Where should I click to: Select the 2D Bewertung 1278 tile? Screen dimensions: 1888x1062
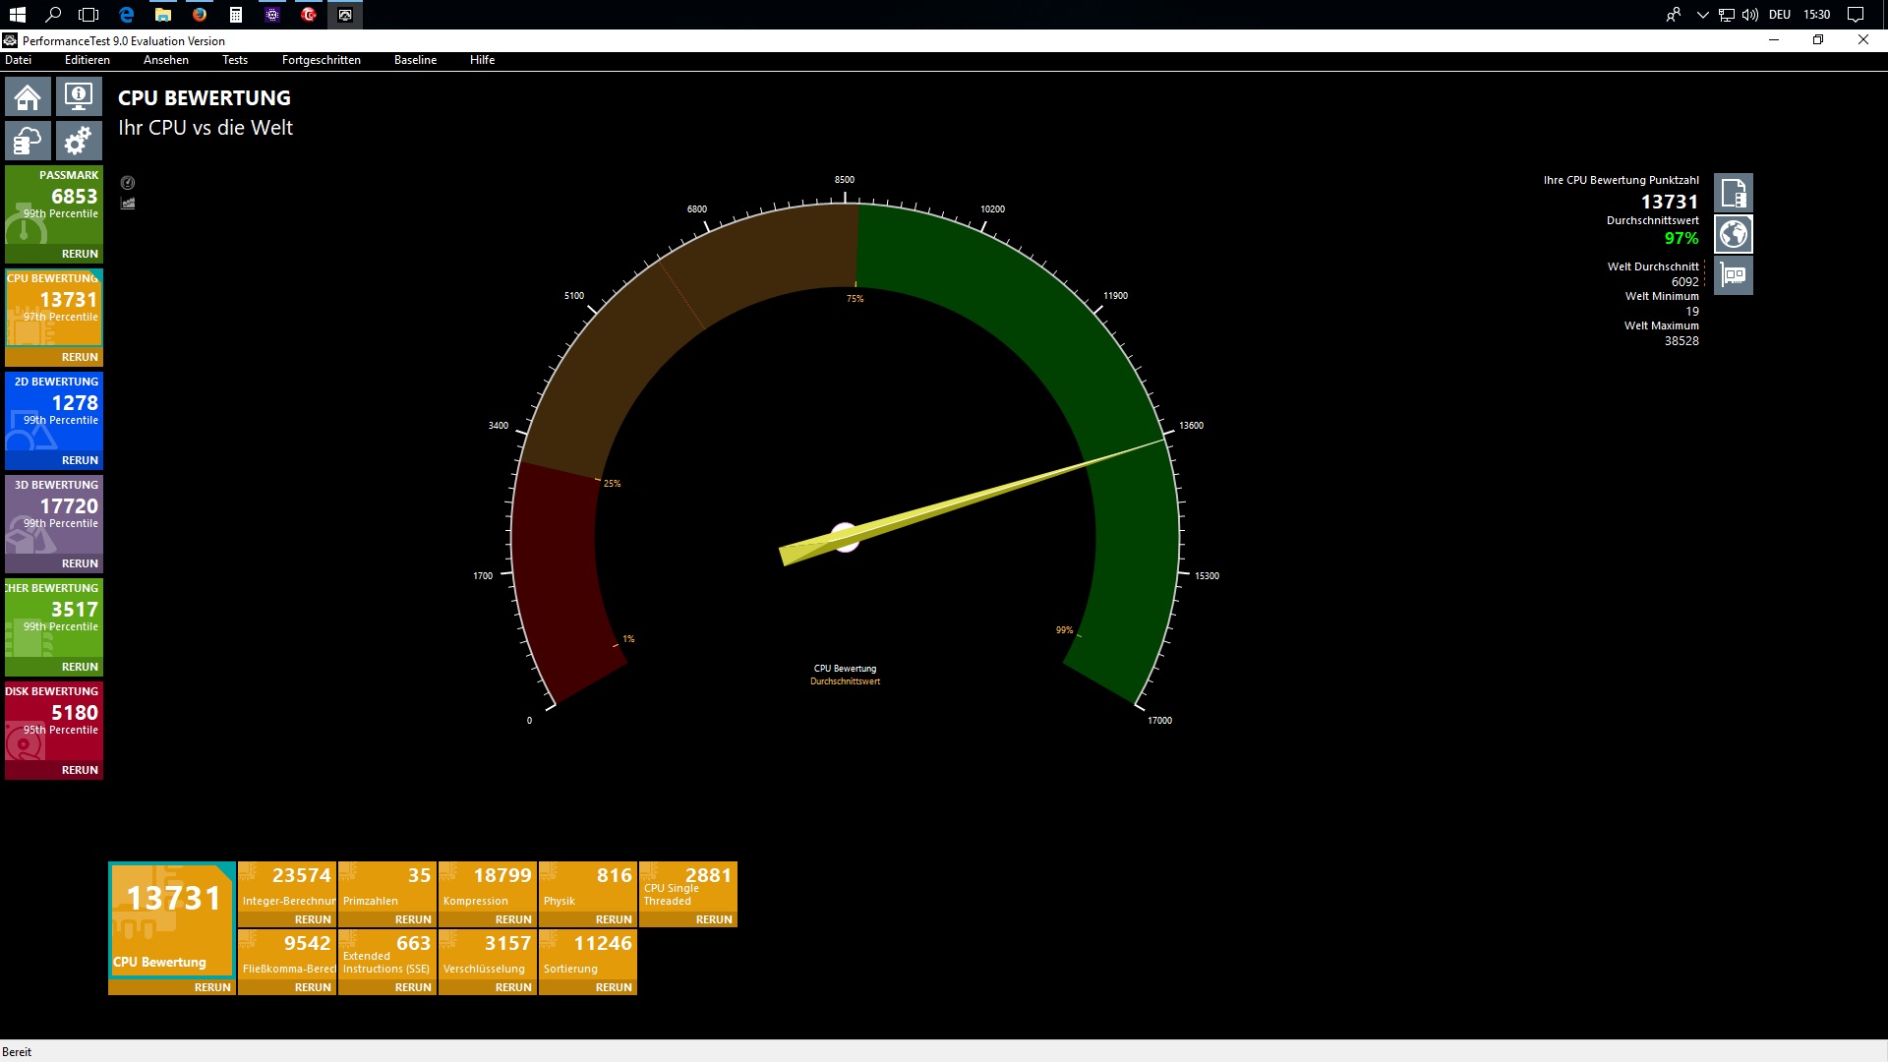54,411
